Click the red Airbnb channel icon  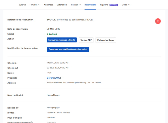(x=158, y=21)
